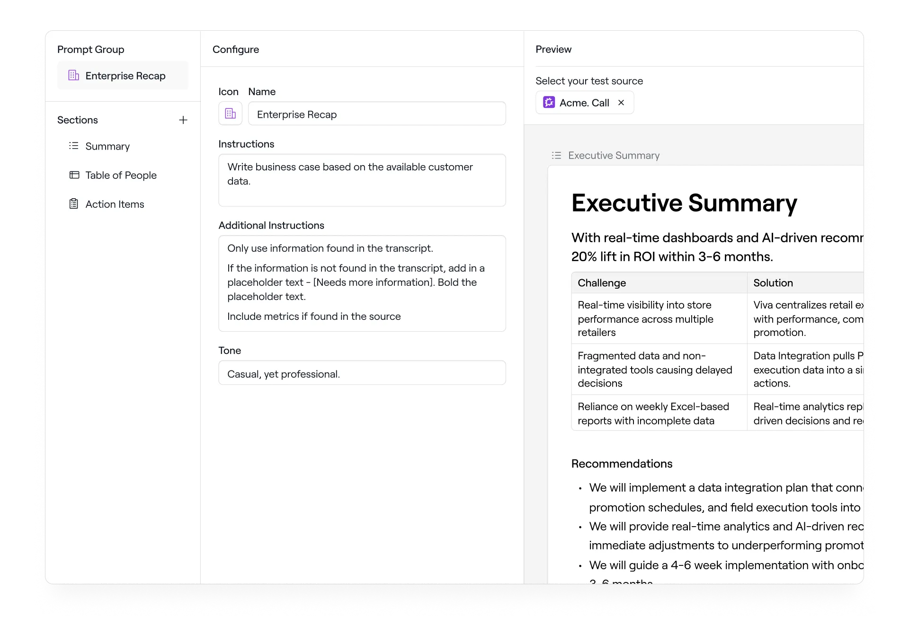Click the Enterprise Recap building icon in sidebar
Image resolution: width=909 pixels, height=617 pixels.
[x=73, y=75]
